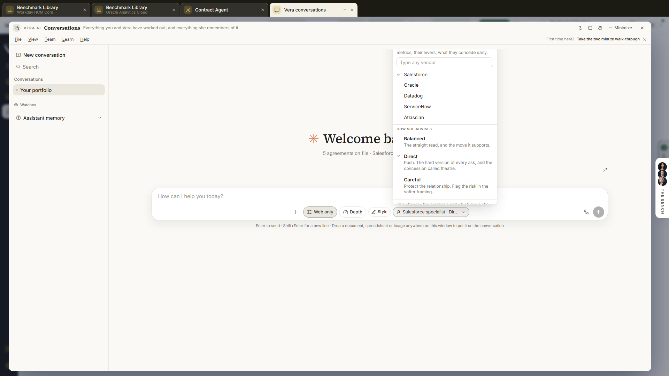
Task: Close the Vera conversations tab
Action: pyautogui.click(x=352, y=10)
